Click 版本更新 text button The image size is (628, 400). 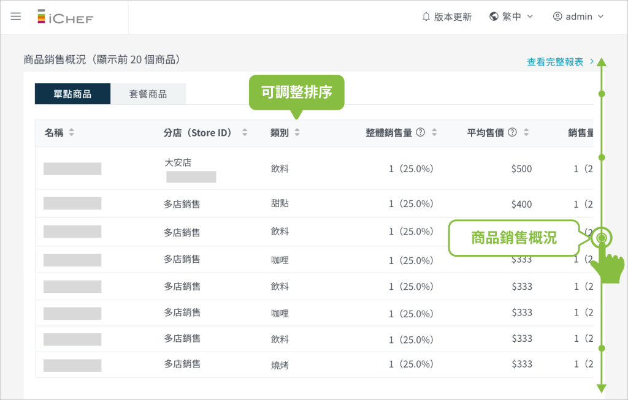[x=453, y=17]
